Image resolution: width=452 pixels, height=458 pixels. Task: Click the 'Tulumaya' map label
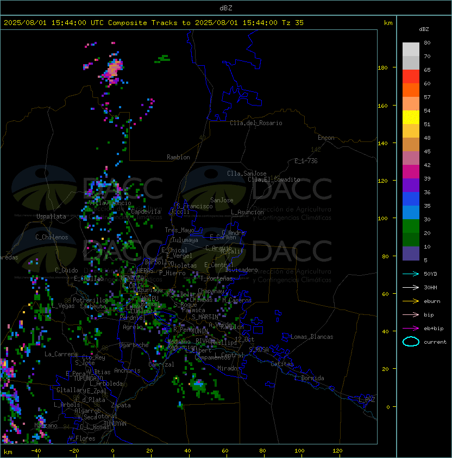[x=185, y=240]
